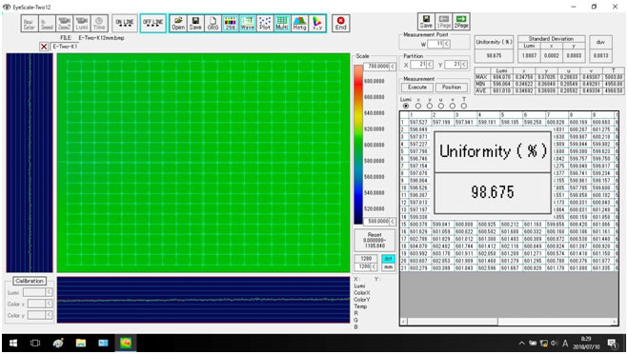The width and height of the screenshot is (628, 354).
Task: Select the Multi grid tool
Action: coord(282,23)
